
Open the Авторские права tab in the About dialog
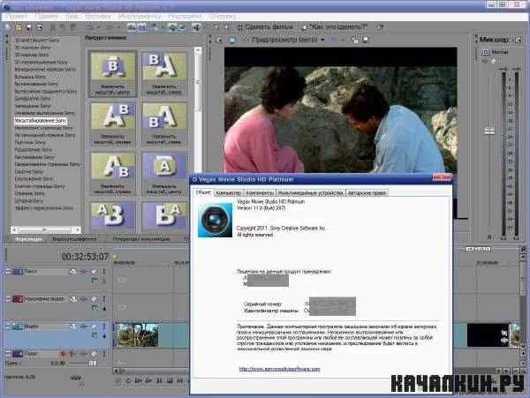pos(367,192)
